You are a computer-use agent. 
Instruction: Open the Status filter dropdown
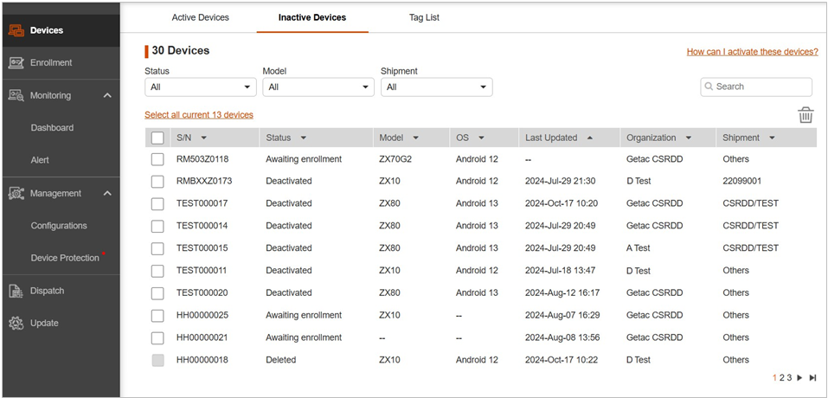click(201, 87)
